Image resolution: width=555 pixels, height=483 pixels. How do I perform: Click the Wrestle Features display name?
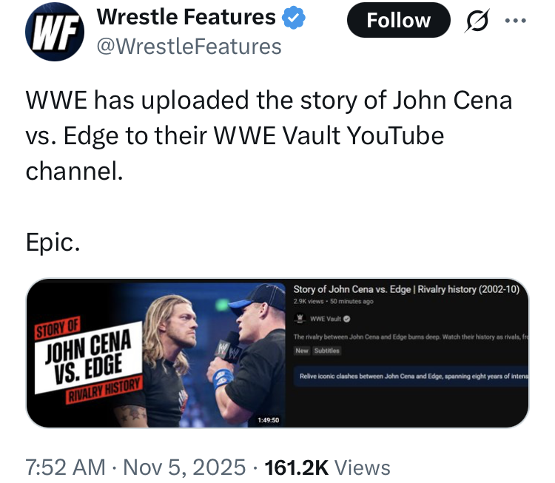pyautogui.click(x=186, y=16)
